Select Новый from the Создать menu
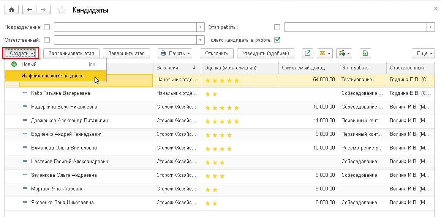 pyautogui.click(x=29, y=64)
